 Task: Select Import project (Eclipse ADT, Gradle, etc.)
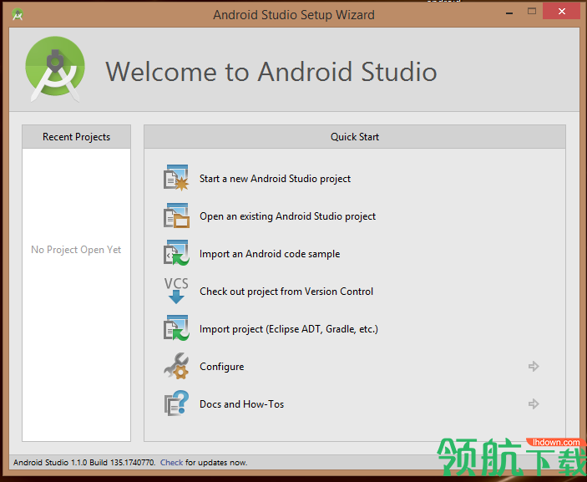click(289, 329)
